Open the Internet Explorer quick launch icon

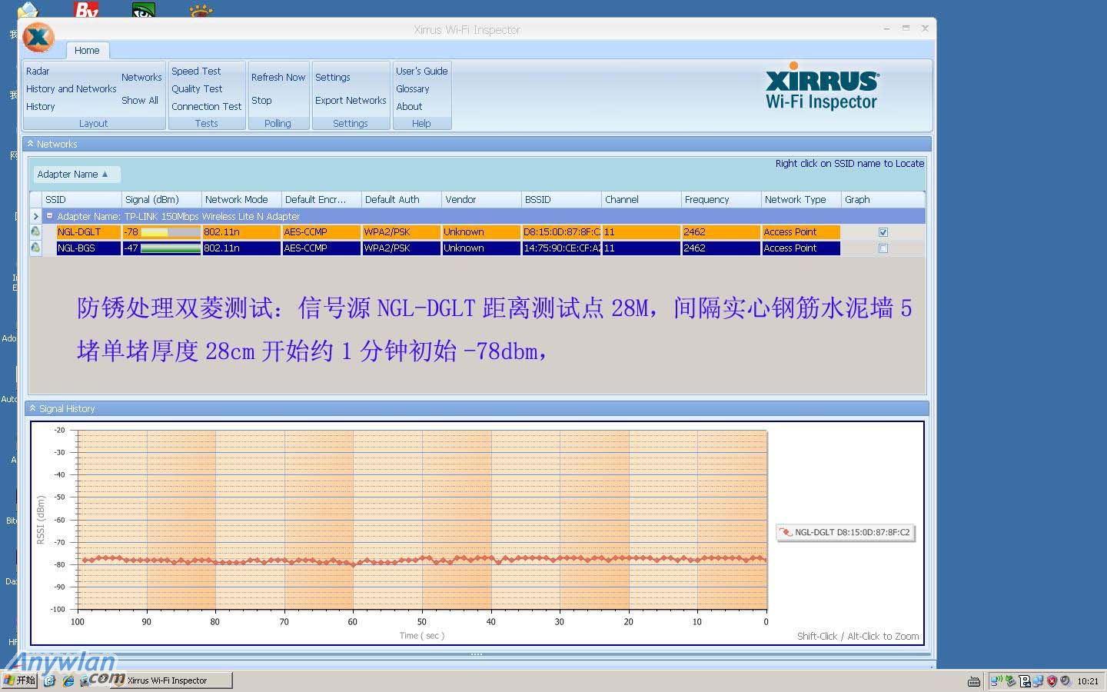68,680
